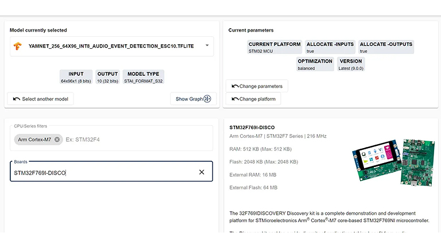Click the undo arrow on Change parameters
Image resolution: width=441 pixels, height=248 pixels.
(x=235, y=86)
